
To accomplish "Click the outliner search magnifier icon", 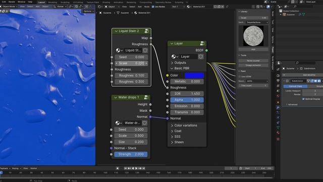I will click(295, 7).
